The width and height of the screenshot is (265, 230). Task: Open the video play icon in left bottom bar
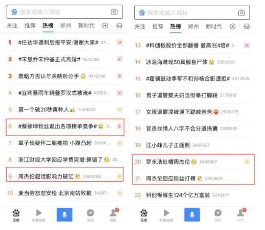[39, 215]
